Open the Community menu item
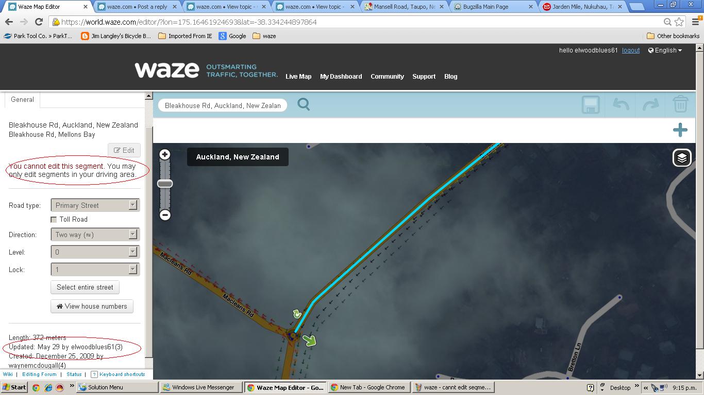 point(387,77)
